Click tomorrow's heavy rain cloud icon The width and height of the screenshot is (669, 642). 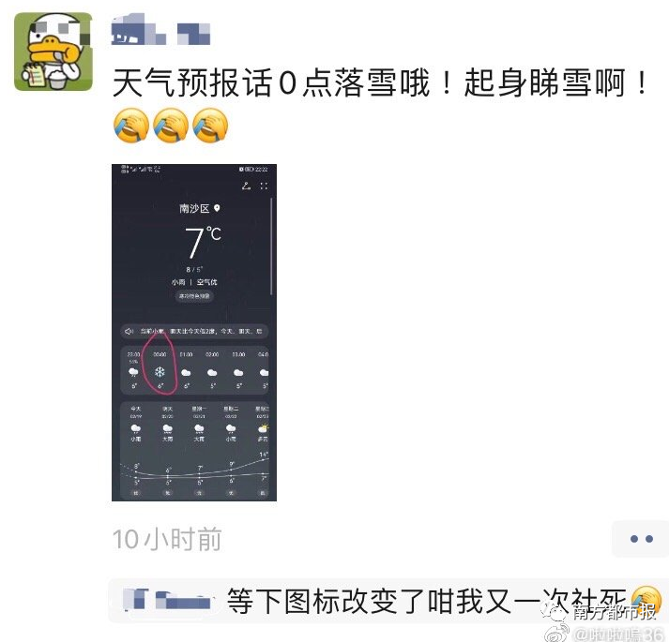coord(167,428)
